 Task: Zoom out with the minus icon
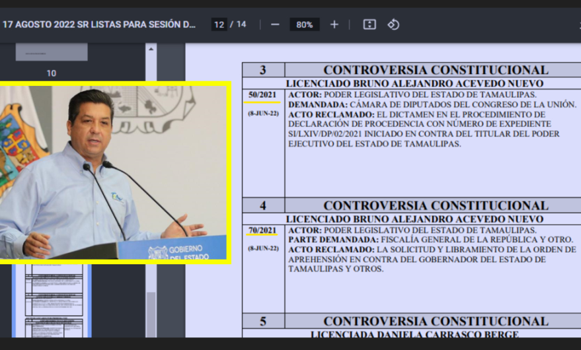point(275,24)
